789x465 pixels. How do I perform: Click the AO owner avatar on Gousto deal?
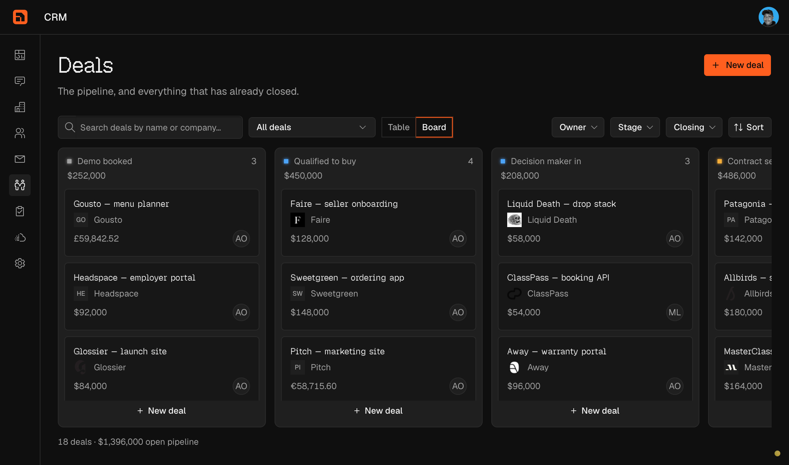point(241,239)
